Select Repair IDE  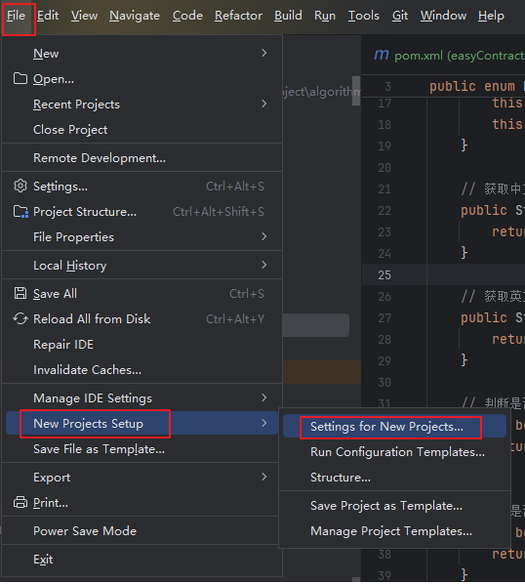click(x=141, y=344)
